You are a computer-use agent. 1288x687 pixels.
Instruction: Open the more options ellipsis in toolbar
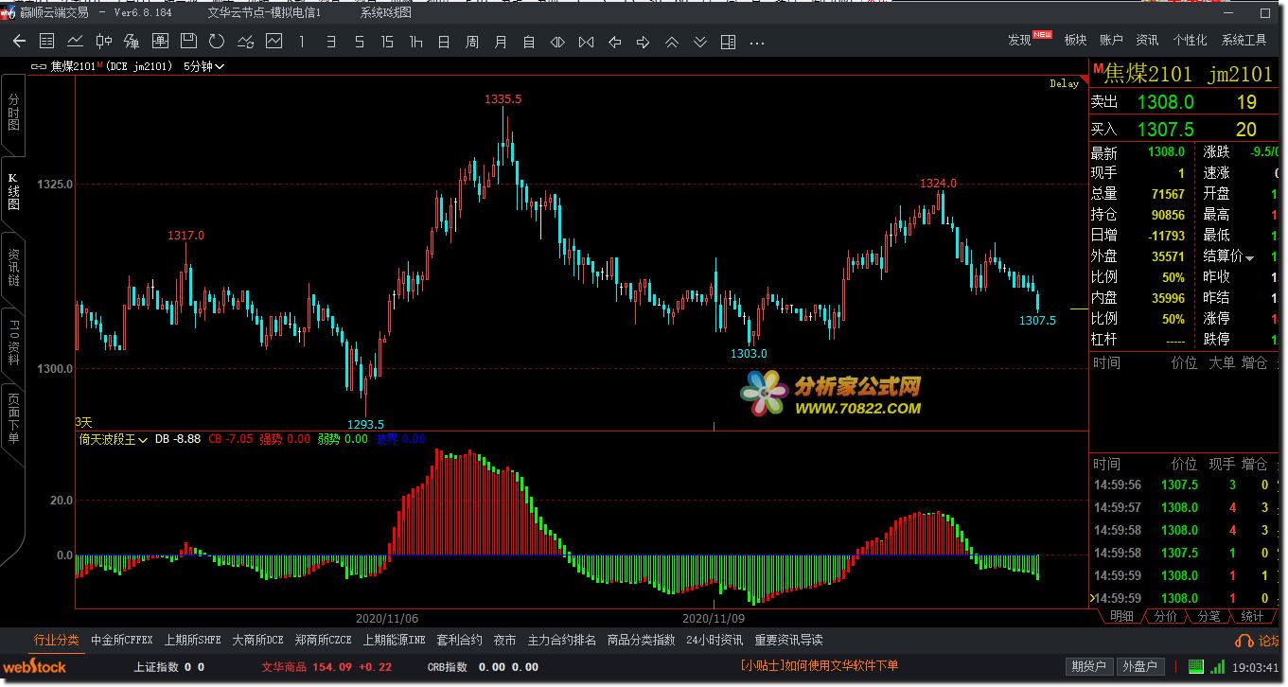pos(756,43)
